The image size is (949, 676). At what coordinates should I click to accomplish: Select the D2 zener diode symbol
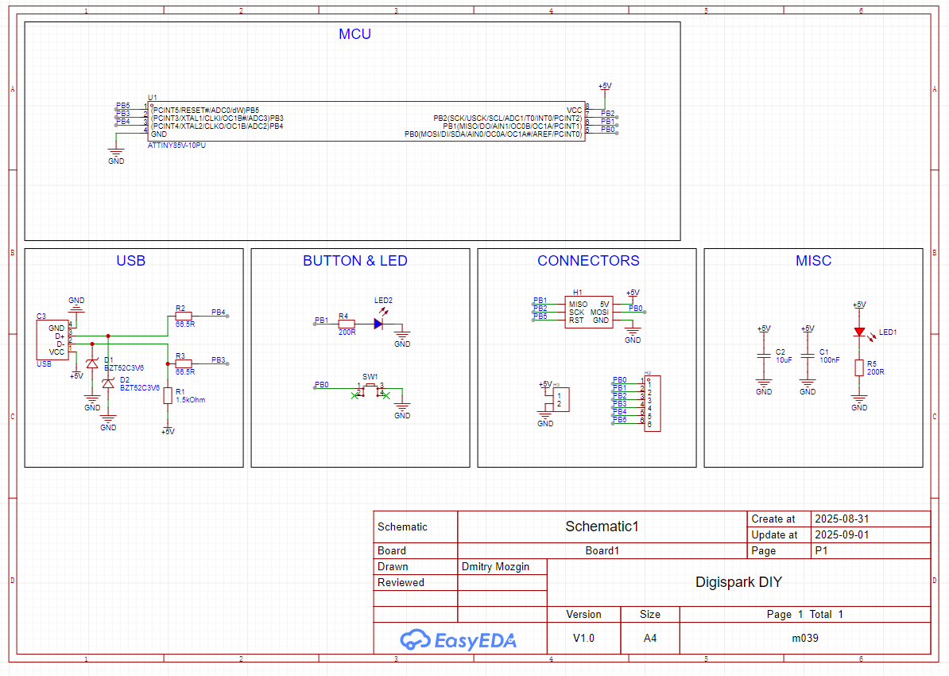point(108,383)
